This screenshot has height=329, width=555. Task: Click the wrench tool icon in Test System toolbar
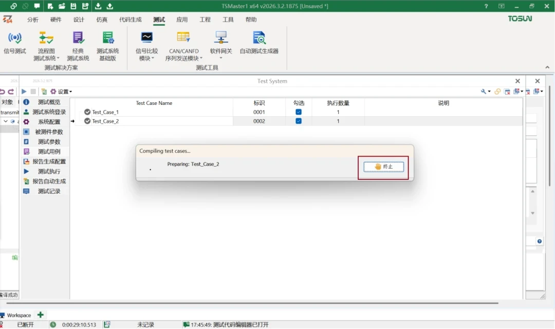484,91
